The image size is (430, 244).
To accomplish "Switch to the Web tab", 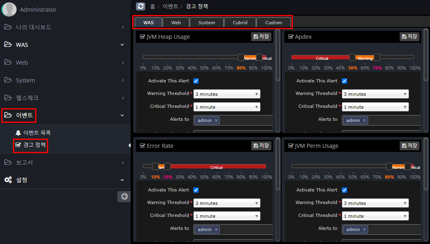I will tap(176, 23).
